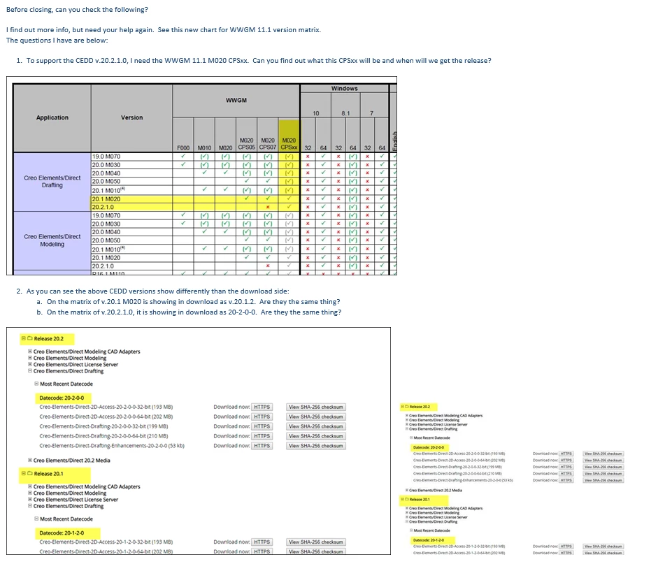Expand Creo Elements/Direct 20.2 Media in large tree
Viewport: 658px width, 564px height.
30,460
